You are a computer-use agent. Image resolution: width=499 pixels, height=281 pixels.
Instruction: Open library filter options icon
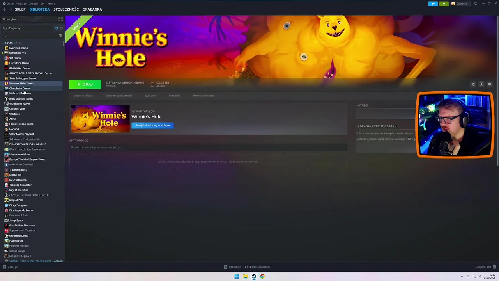pos(60,36)
